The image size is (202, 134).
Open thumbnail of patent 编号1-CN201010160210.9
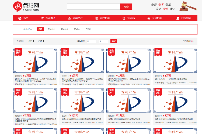coord(35,61)
